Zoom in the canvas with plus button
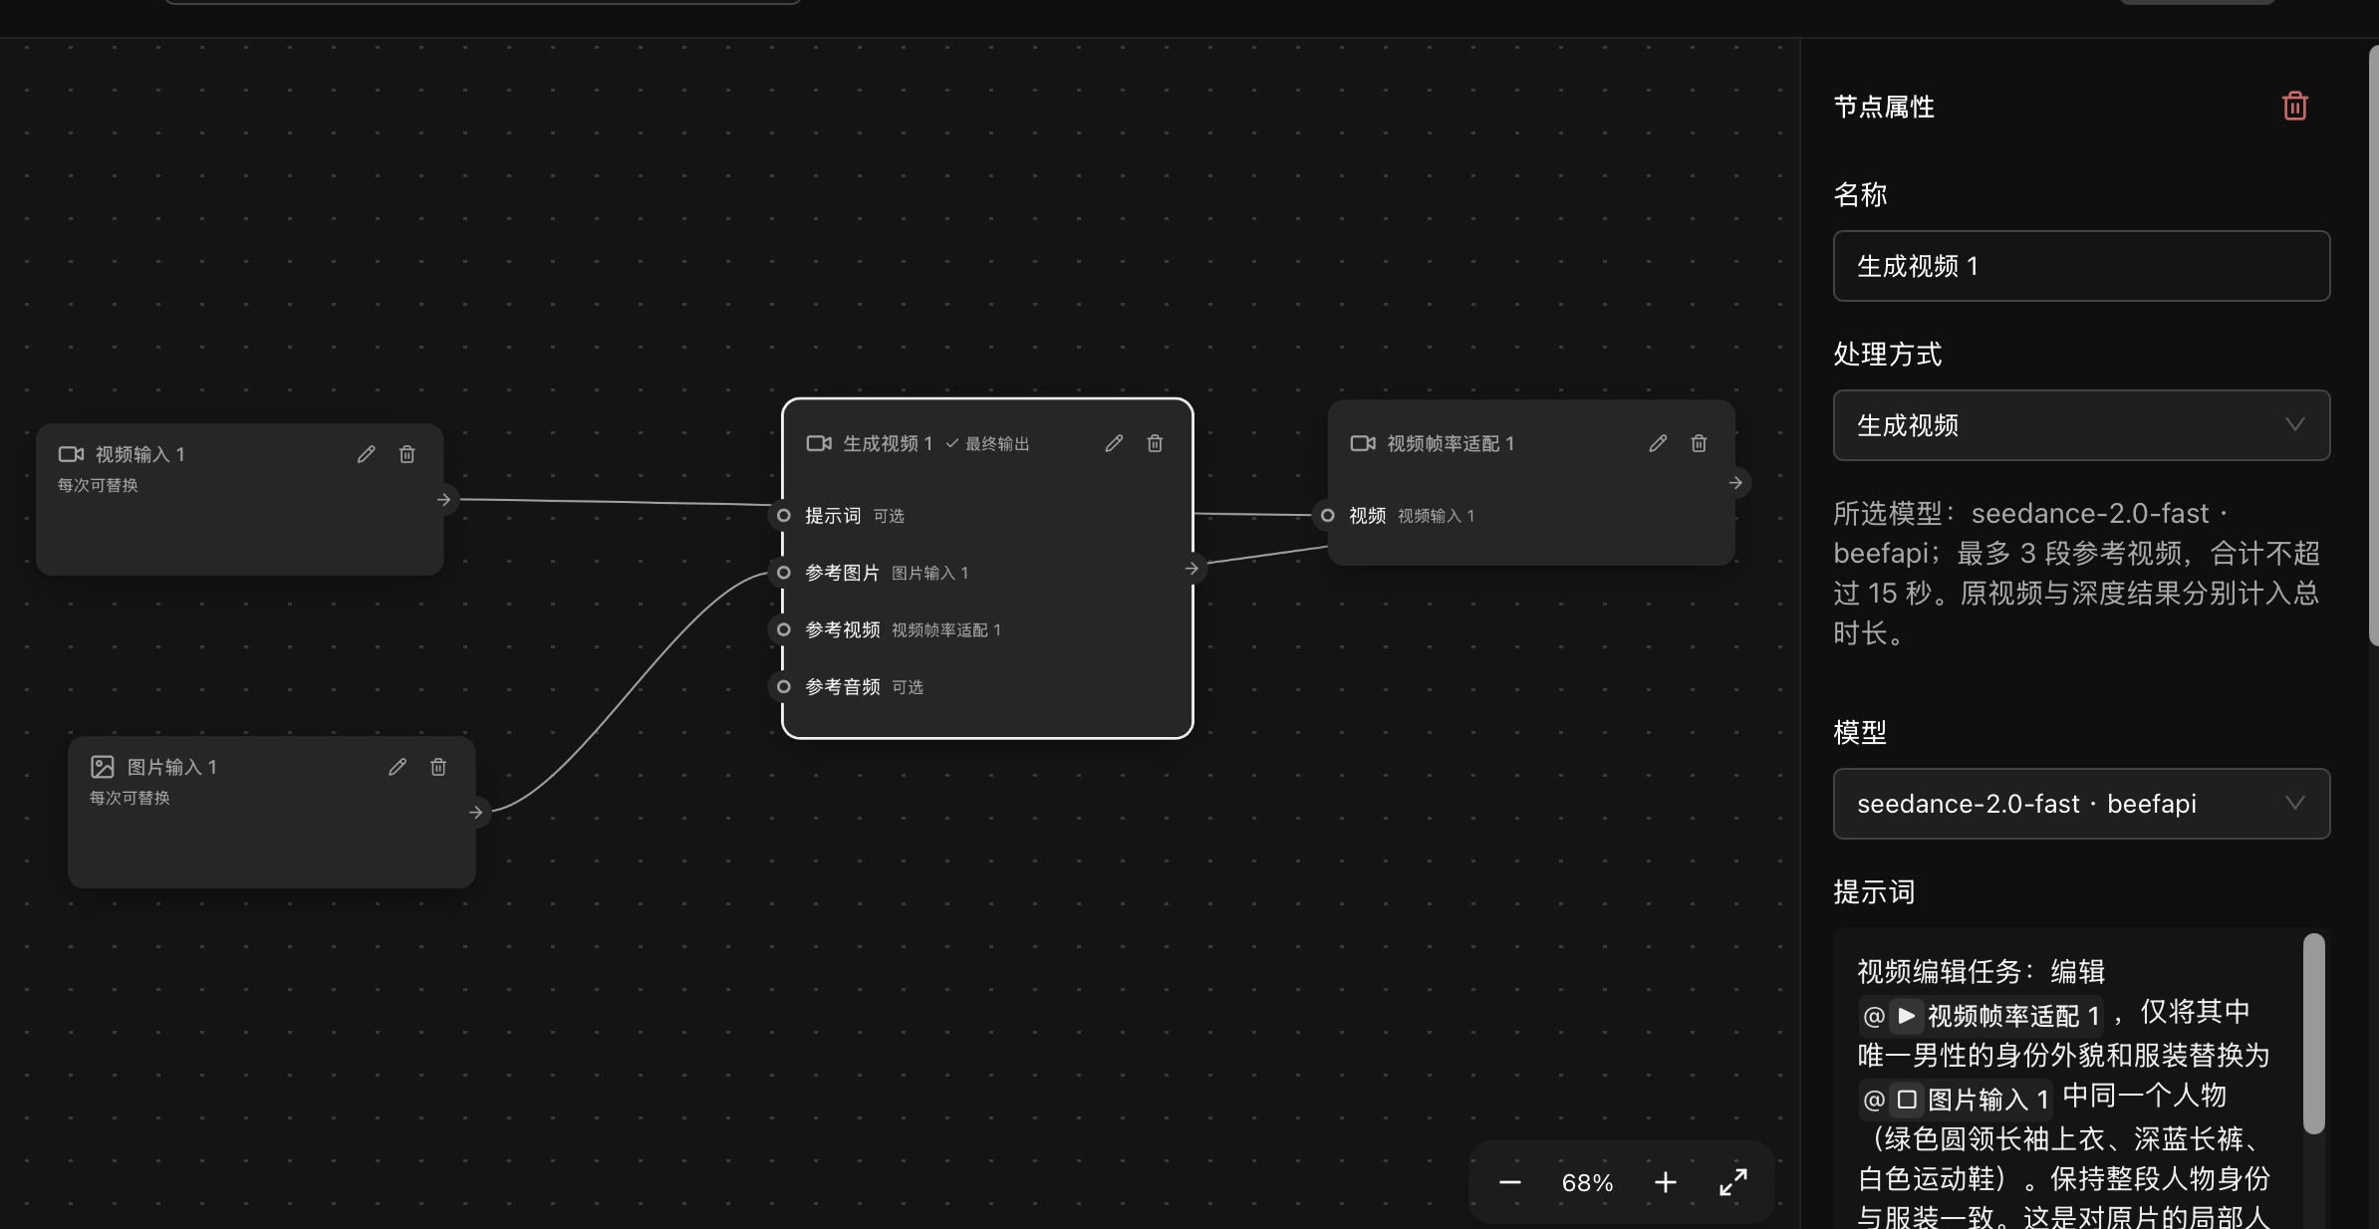This screenshot has height=1229, width=2379. pyautogui.click(x=1666, y=1182)
